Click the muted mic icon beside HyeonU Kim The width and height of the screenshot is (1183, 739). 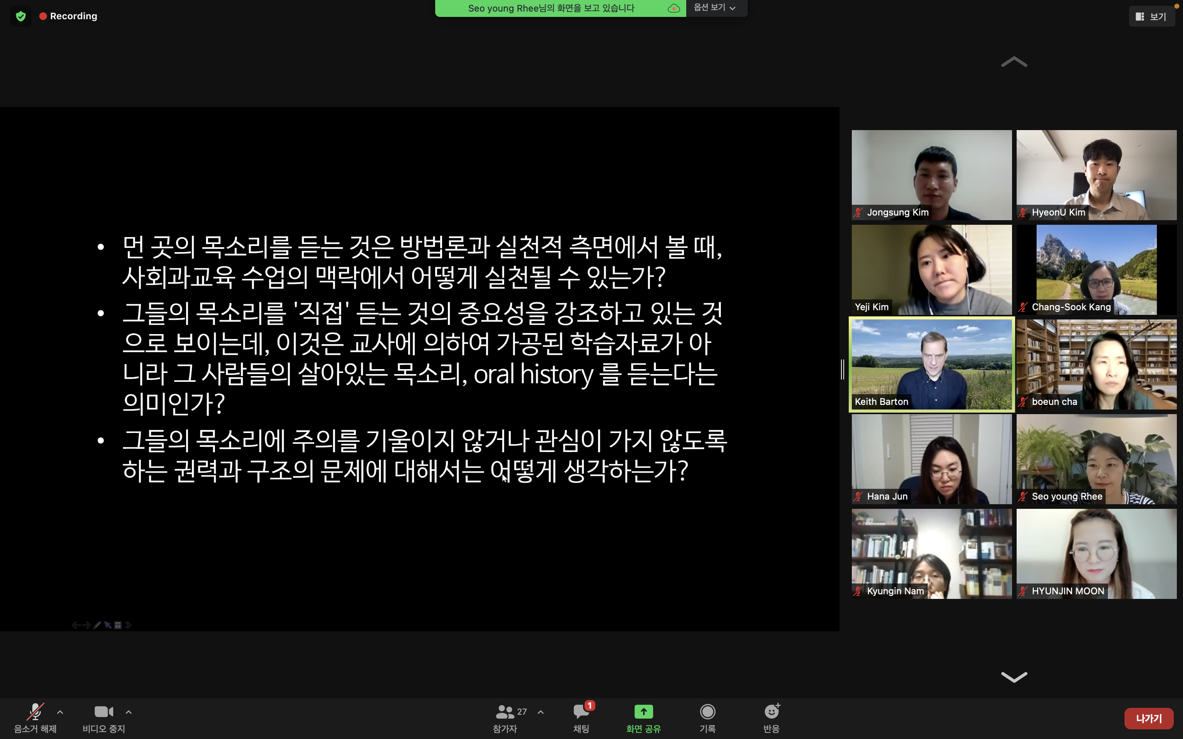tap(1023, 212)
